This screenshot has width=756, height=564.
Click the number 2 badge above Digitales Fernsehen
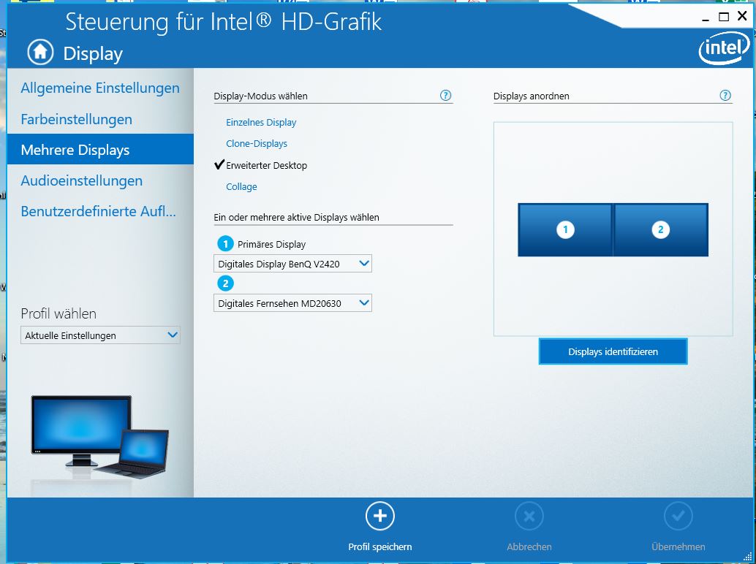225,283
